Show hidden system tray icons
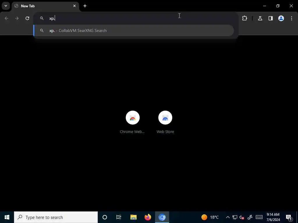This screenshot has height=223, width=298. pos(228,217)
